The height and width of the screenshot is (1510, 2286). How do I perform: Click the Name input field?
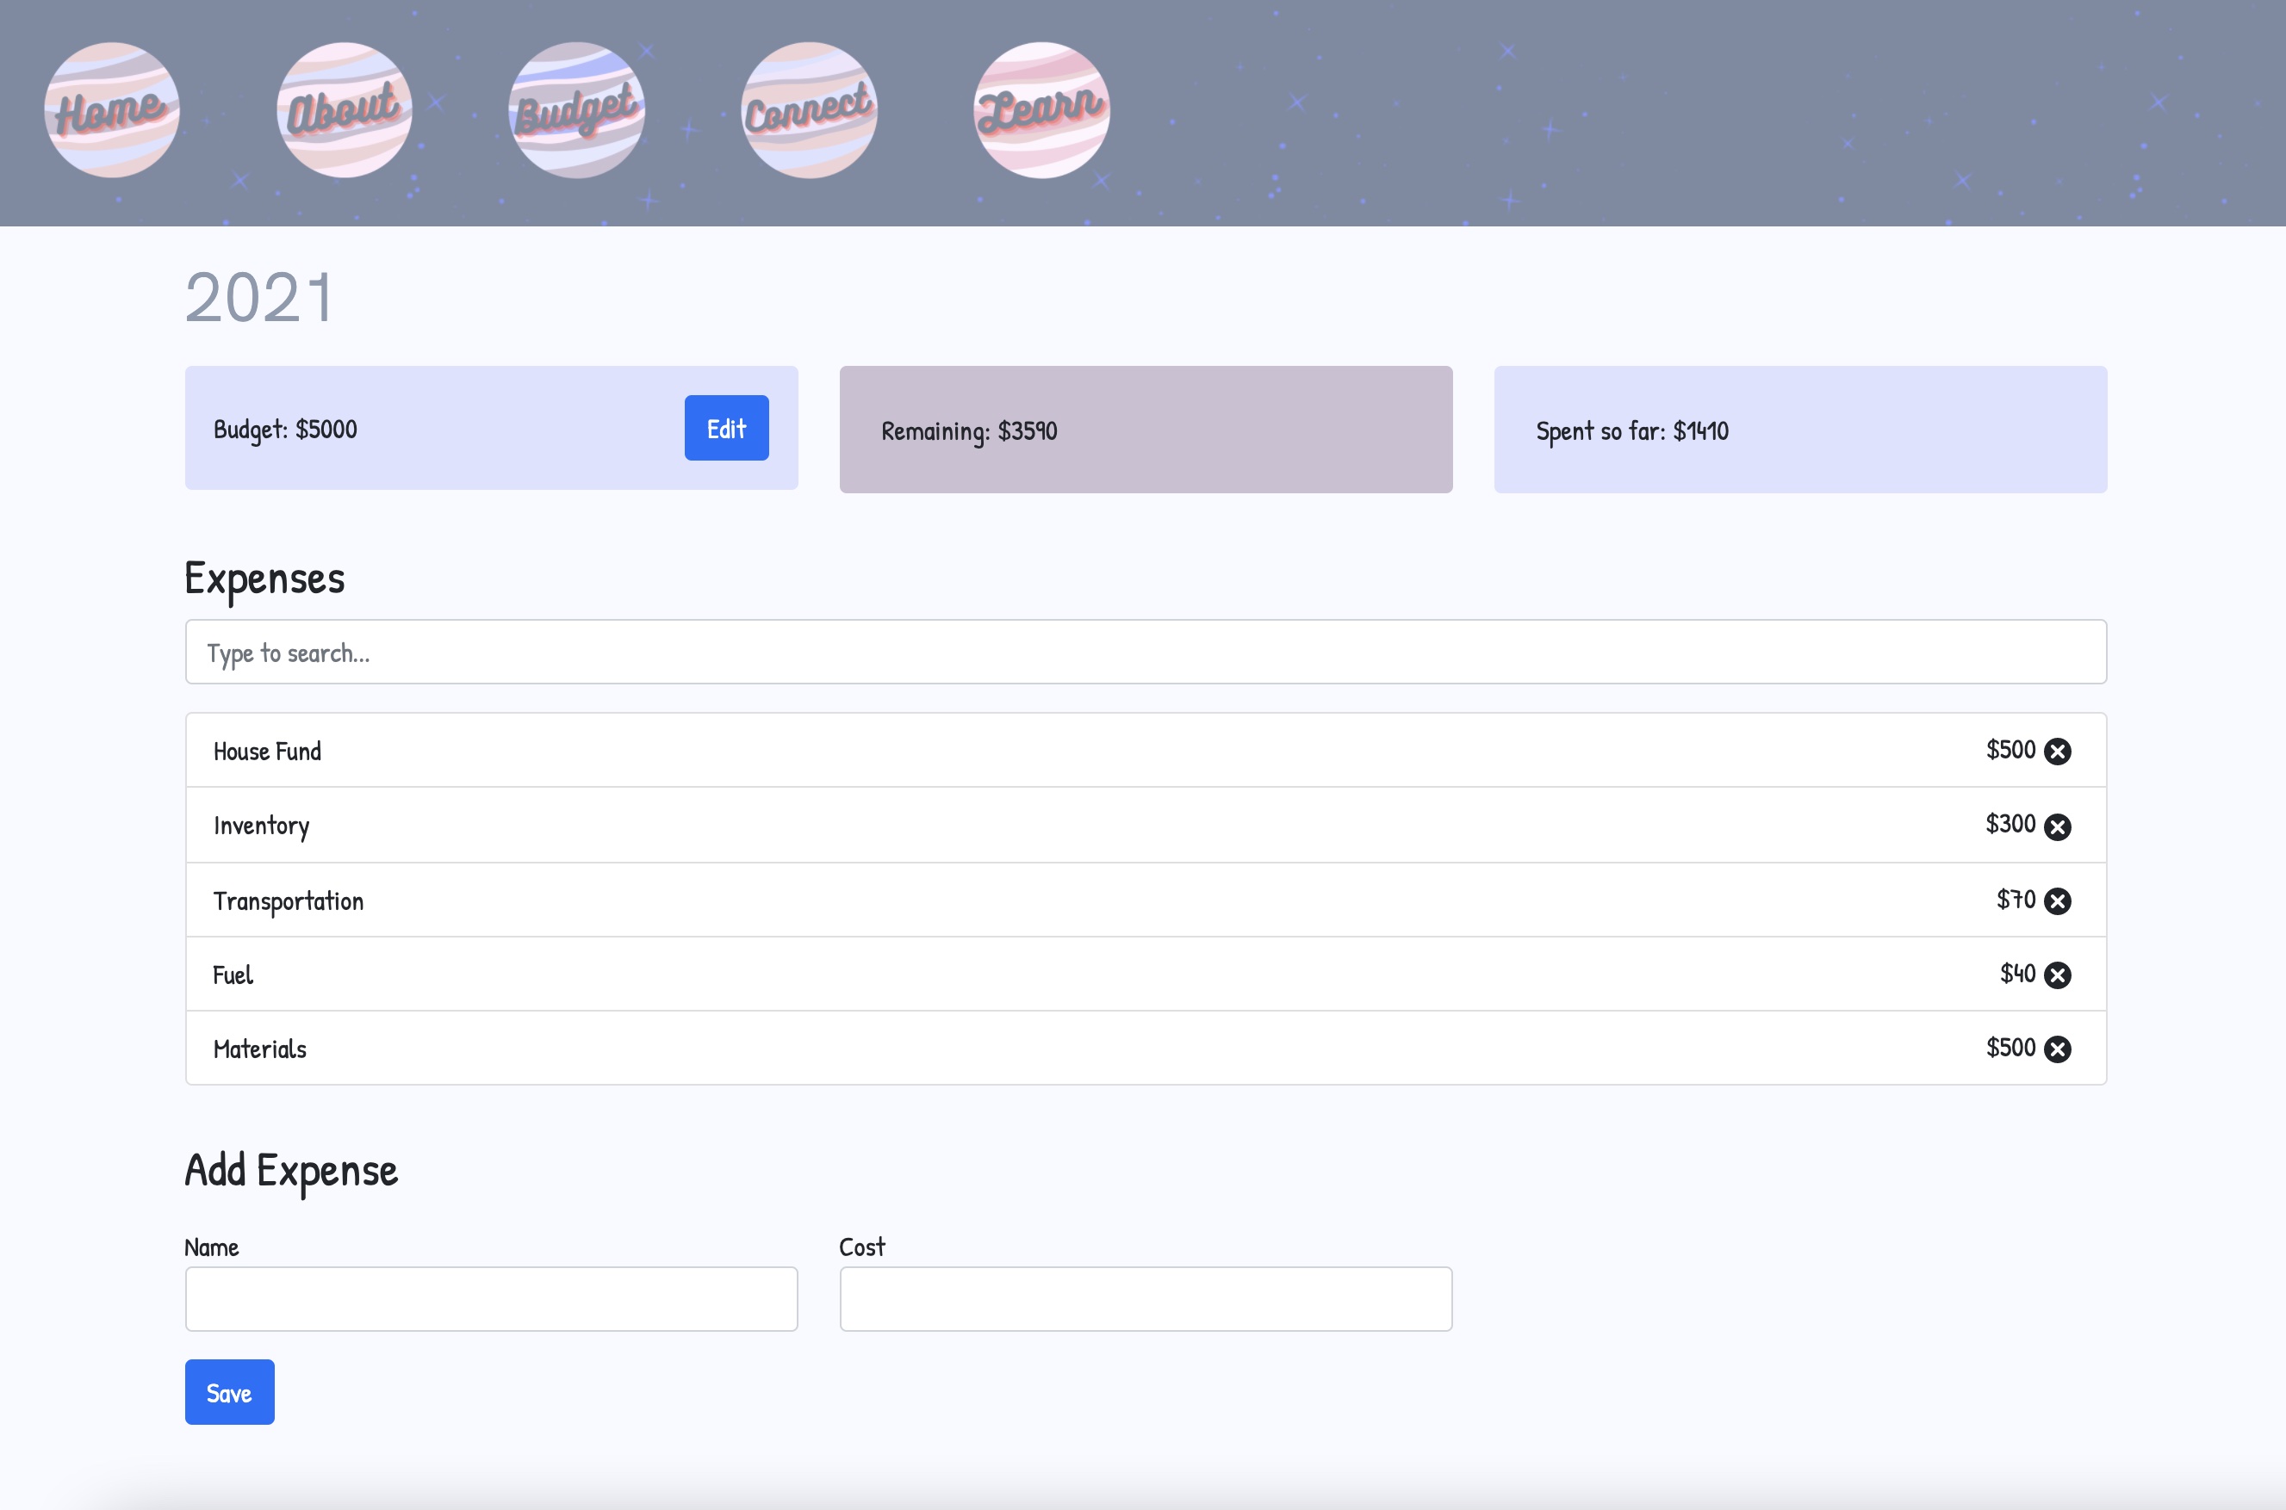(491, 1298)
